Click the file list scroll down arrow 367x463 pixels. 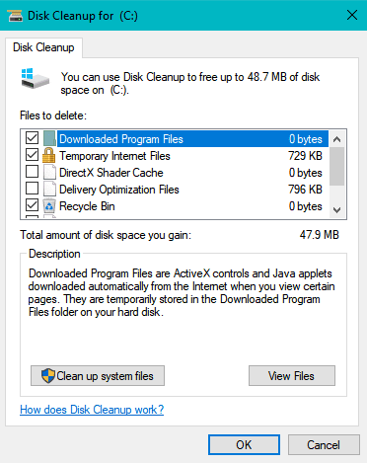[x=336, y=210]
